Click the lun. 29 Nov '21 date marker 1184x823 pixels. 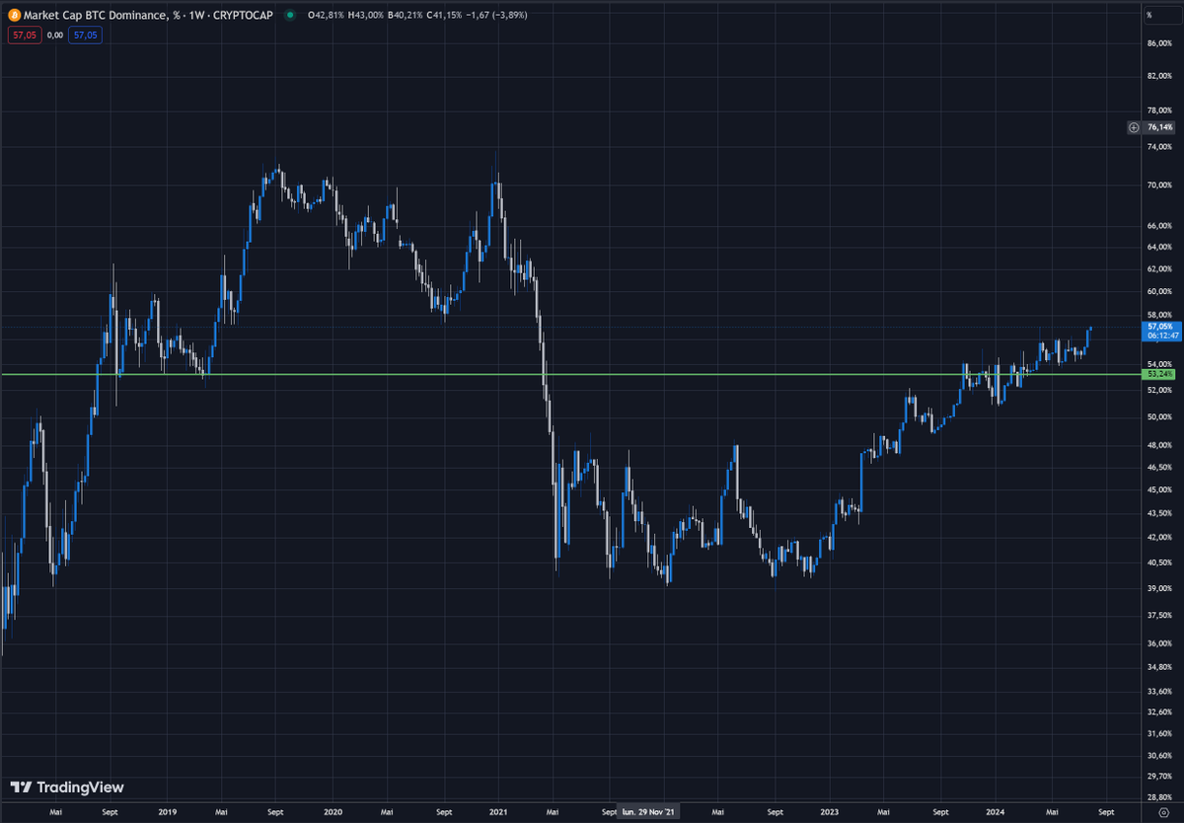(648, 811)
